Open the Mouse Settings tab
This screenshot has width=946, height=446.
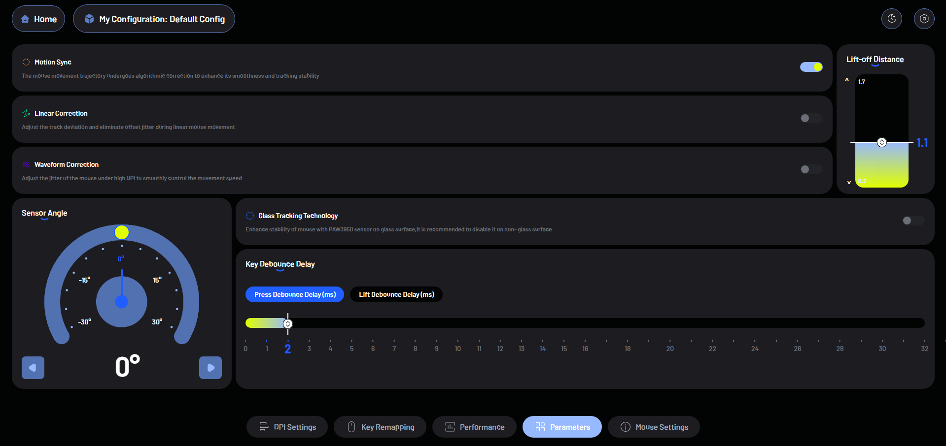(654, 427)
